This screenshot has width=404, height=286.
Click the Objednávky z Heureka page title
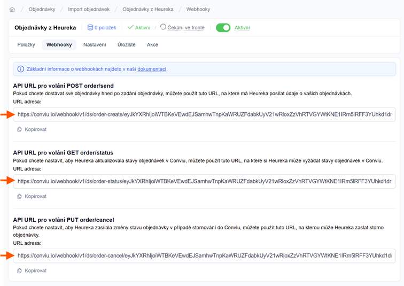click(45, 28)
